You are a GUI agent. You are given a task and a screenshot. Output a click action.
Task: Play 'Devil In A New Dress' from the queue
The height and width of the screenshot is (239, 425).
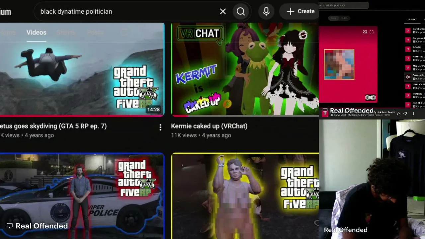(414, 86)
